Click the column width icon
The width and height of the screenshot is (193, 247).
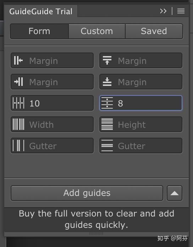point(18,124)
